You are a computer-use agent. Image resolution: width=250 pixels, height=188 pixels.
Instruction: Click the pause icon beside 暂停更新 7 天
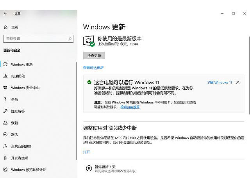click(x=89, y=168)
